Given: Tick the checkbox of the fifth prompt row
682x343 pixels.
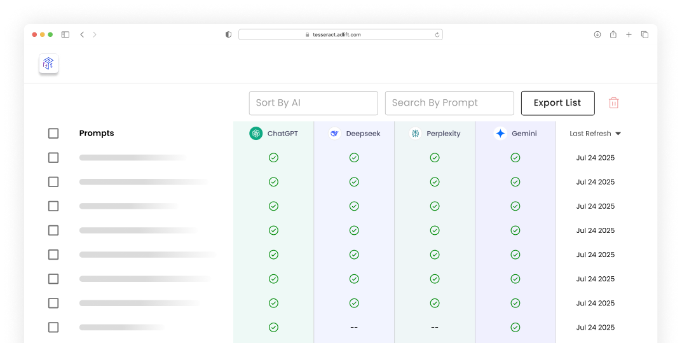Looking at the screenshot, I should (x=53, y=255).
